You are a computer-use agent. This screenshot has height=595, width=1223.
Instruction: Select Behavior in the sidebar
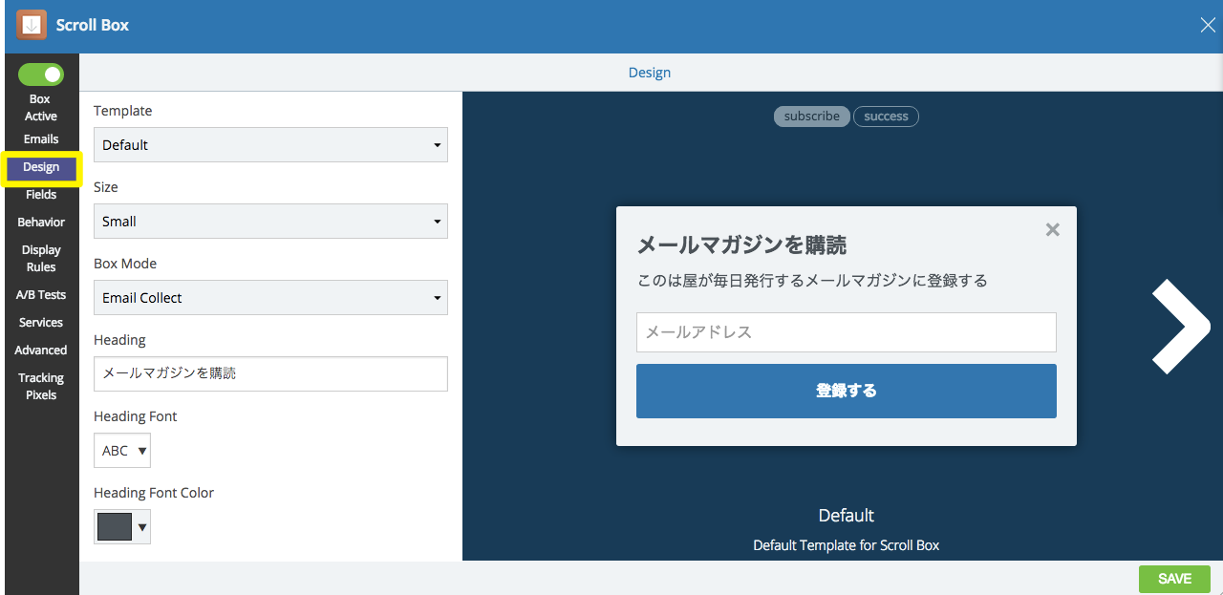pyautogui.click(x=41, y=223)
